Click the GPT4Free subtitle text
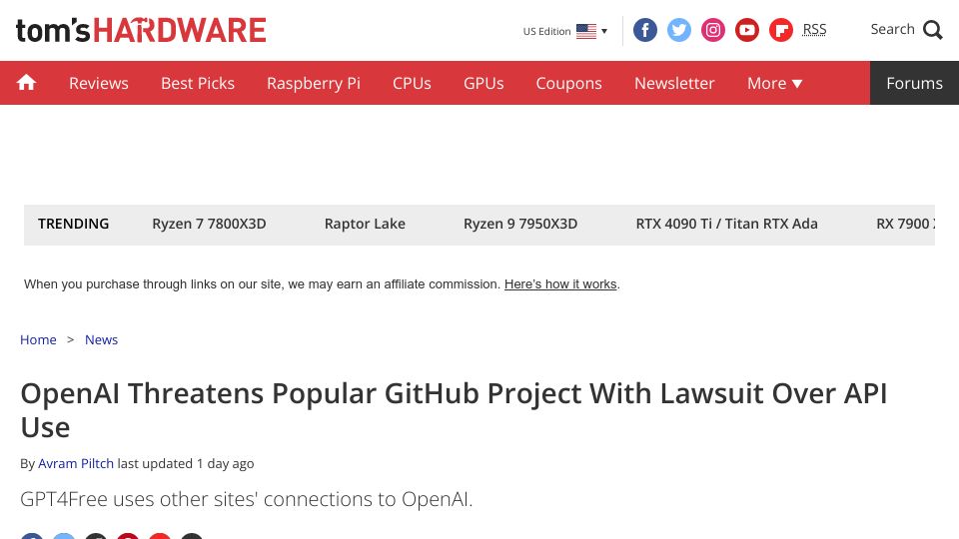 tap(247, 499)
